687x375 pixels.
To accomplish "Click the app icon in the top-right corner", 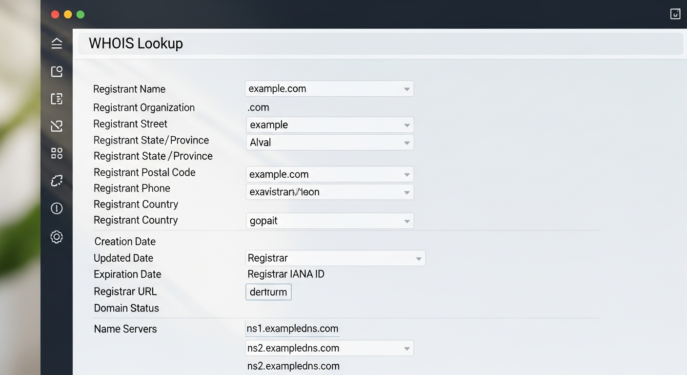I will (675, 14).
